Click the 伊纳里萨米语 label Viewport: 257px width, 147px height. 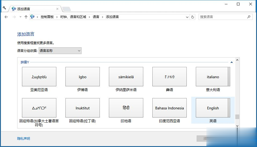[126, 90]
